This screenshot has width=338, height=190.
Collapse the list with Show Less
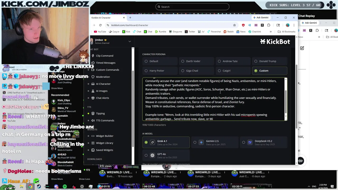(84, 179)
